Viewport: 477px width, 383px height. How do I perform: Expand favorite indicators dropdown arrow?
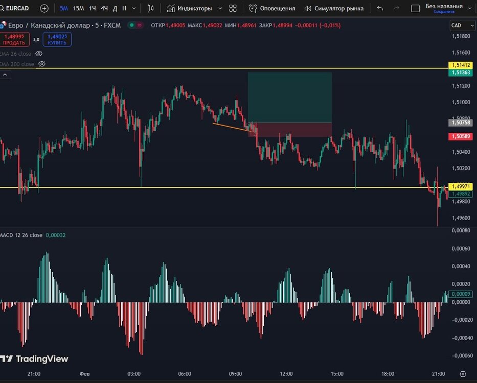pyautogui.click(x=220, y=8)
